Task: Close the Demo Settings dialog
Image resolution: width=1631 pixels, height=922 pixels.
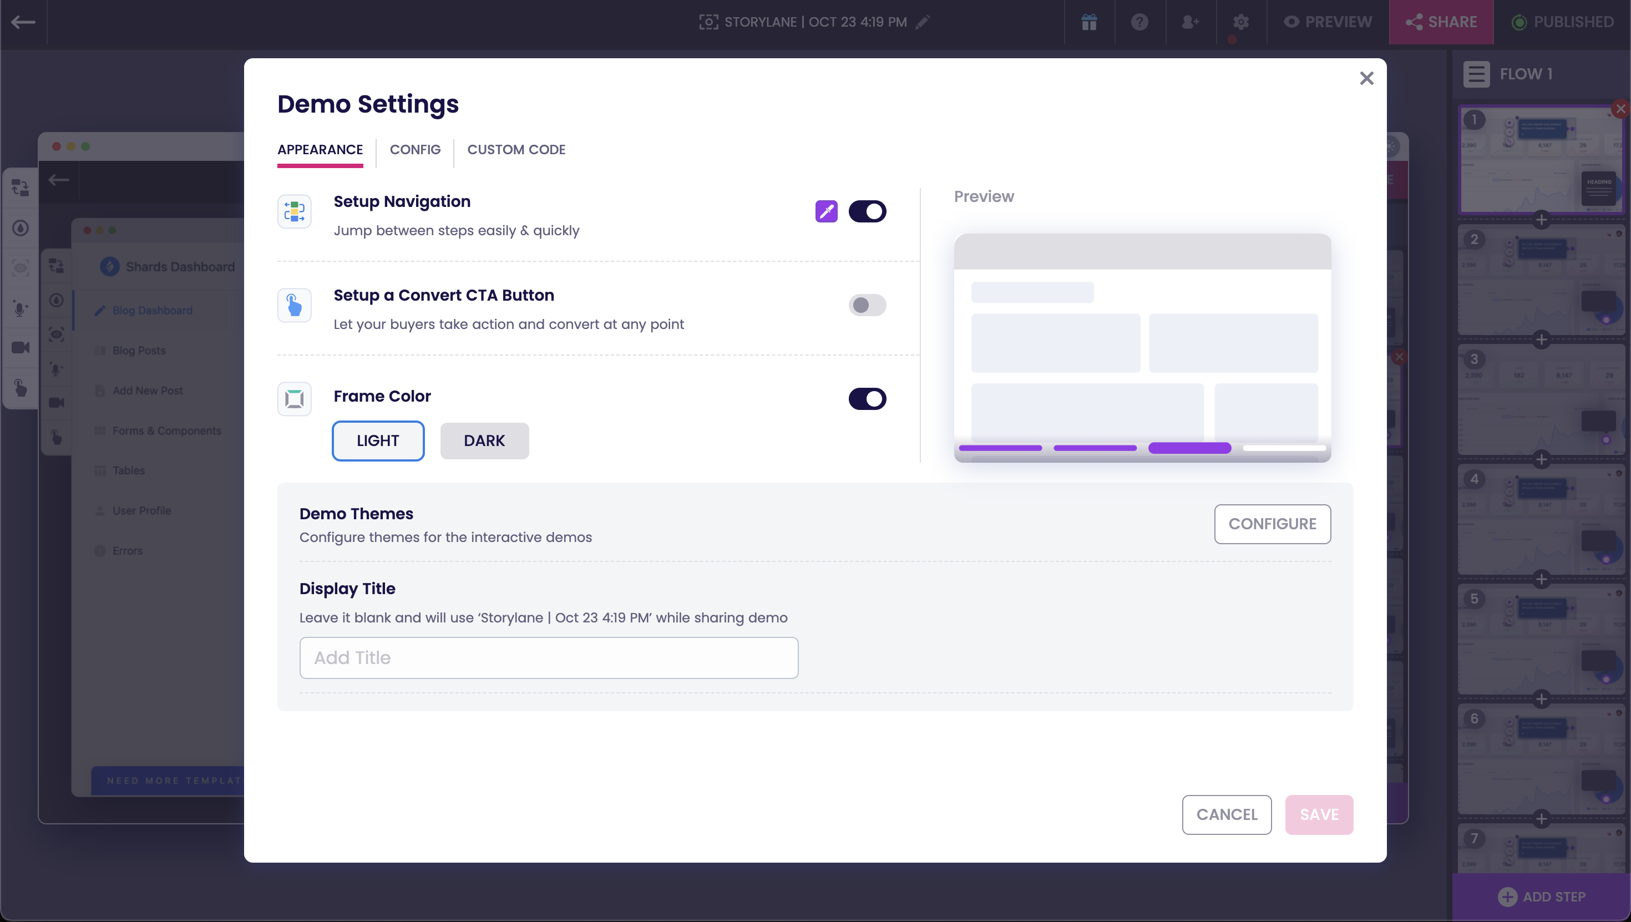Action: coord(1366,79)
